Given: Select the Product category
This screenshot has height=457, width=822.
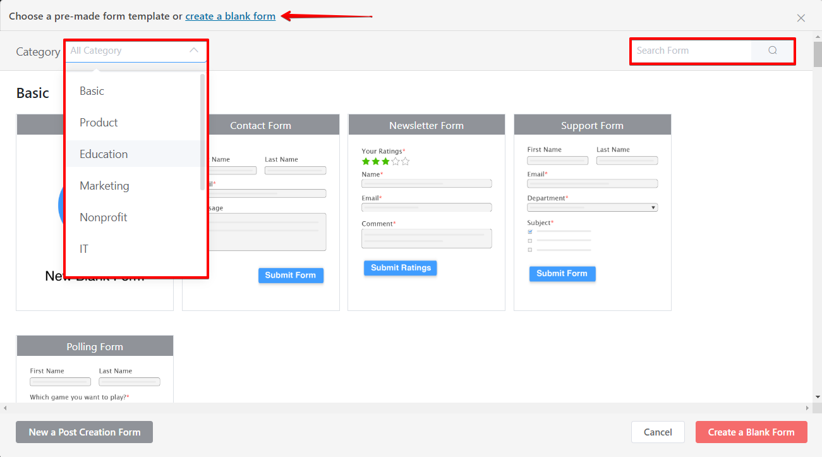Looking at the screenshot, I should [98, 122].
